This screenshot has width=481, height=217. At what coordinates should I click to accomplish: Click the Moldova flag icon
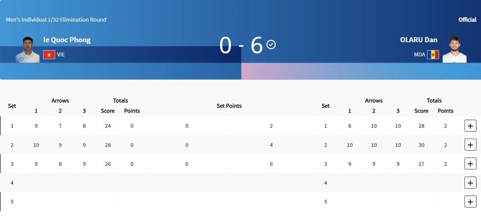(433, 55)
